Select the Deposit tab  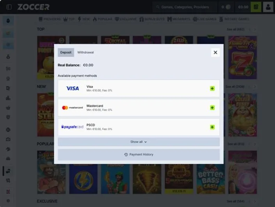click(x=66, y=52)
